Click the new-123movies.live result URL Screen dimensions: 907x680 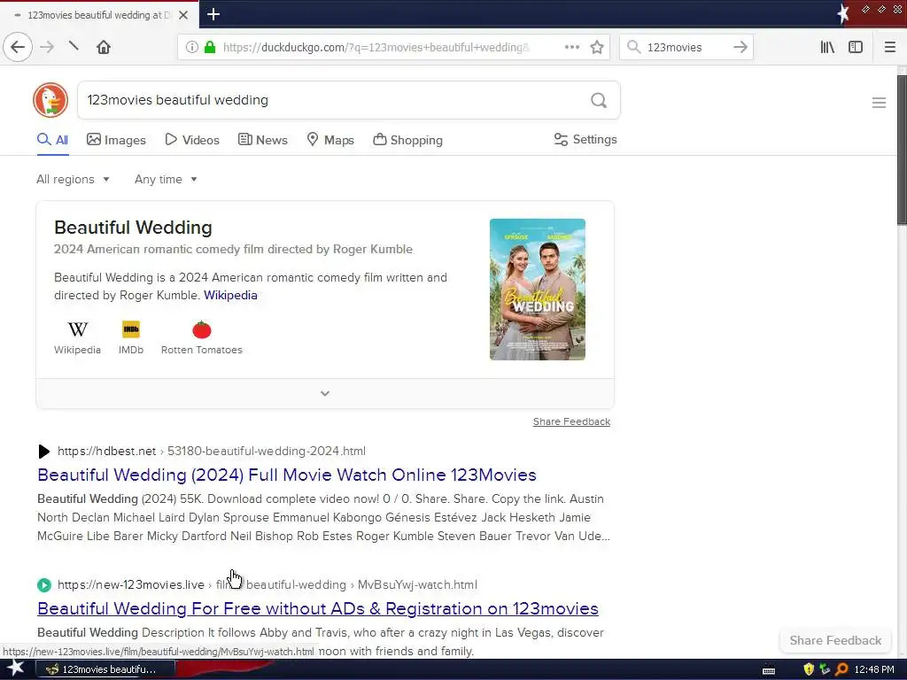(267, 584)
